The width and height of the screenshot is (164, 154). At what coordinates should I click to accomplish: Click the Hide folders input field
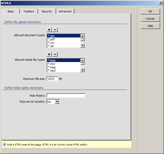pos(66,96)
